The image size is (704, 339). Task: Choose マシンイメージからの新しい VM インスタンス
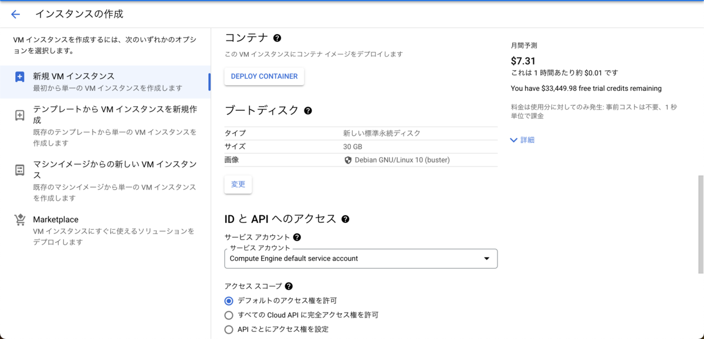click(105, 181)
